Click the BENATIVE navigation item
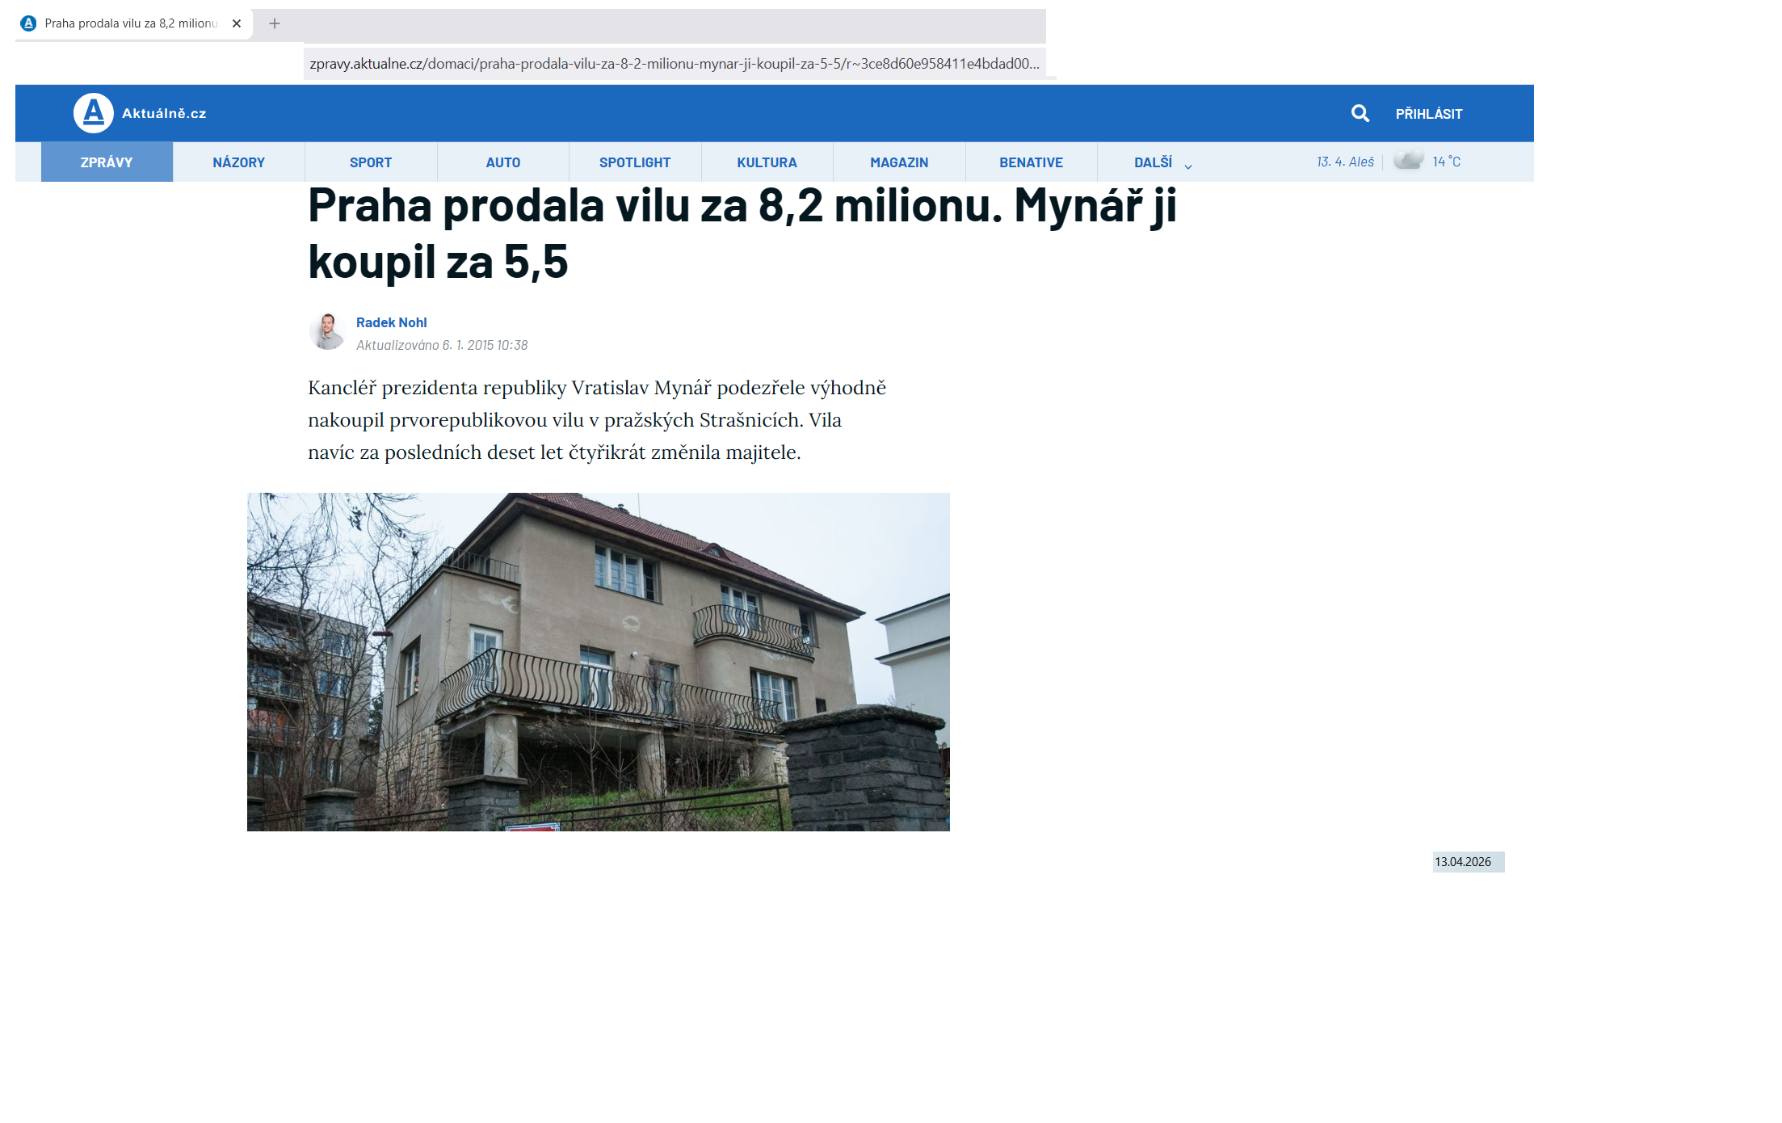1782x1123 pixels. 1031,162
